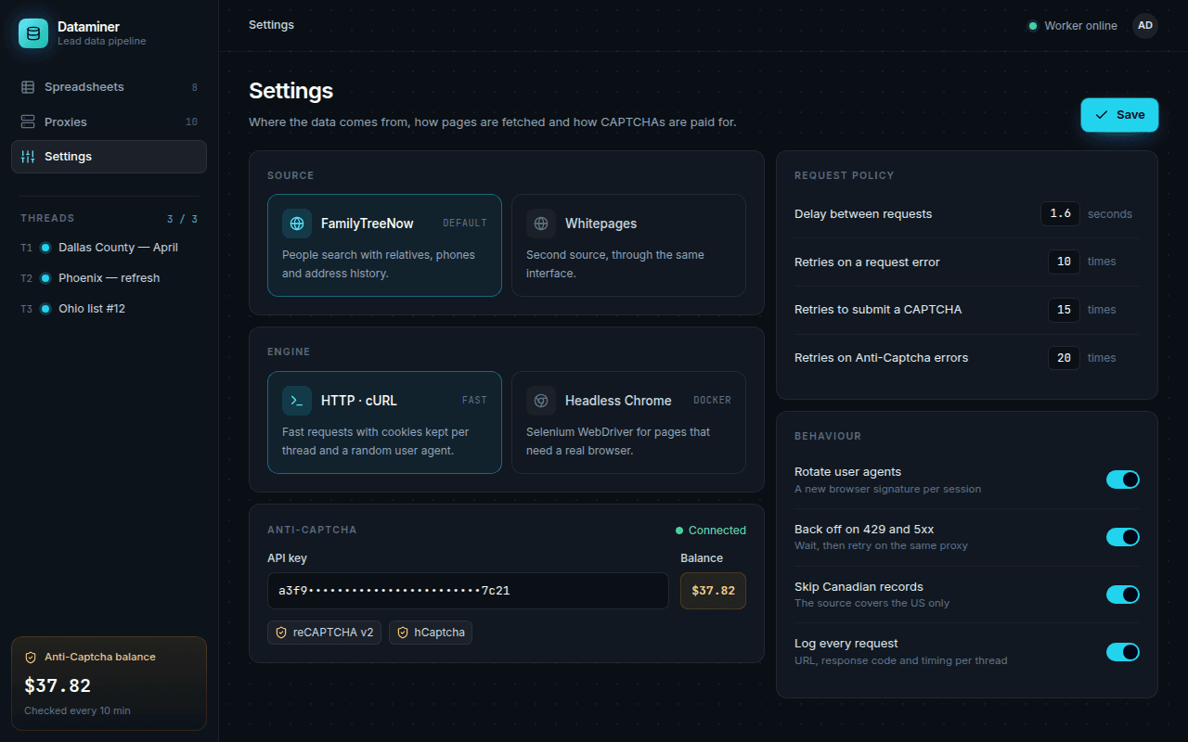Open the AD user avatar menu
The image size is (1188, 742).
click(1145, 26)
